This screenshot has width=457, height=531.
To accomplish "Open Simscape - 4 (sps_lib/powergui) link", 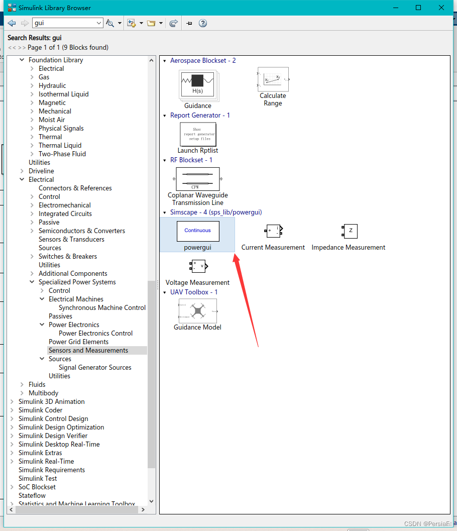I will (216, 213).
